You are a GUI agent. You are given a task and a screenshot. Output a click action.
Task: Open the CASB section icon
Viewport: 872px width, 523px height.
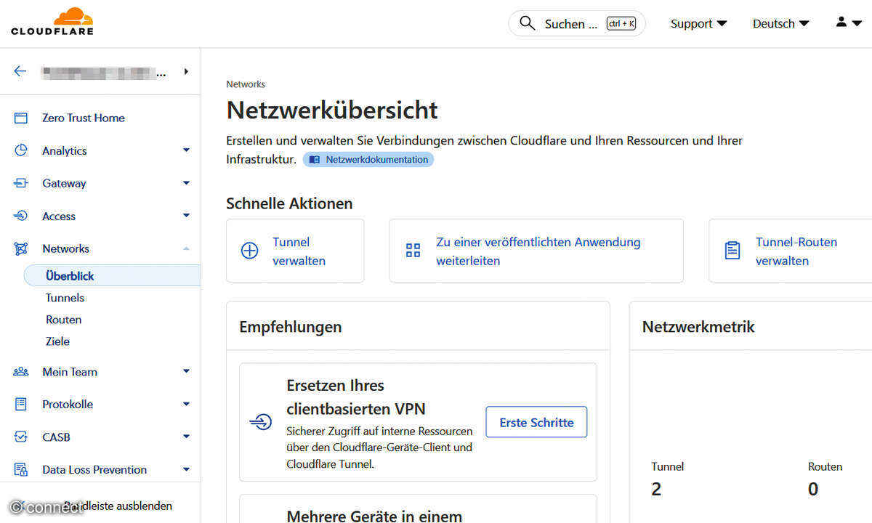pyautogui.click(x=20, y=437)
